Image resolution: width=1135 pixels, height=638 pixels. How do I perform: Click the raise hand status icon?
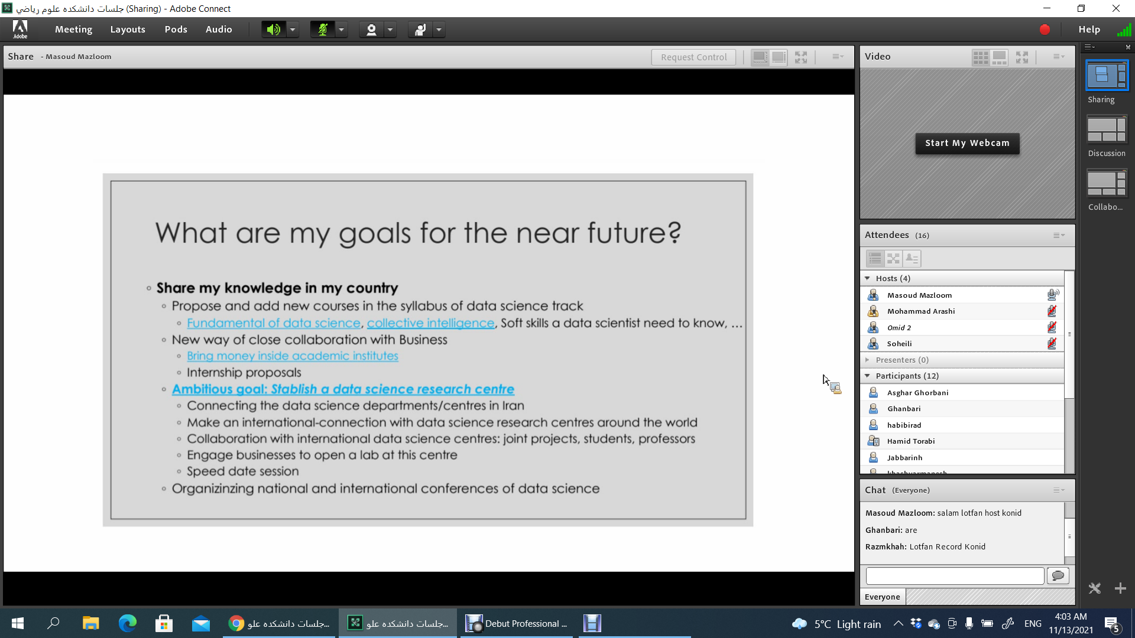click(x=420, y=30)
